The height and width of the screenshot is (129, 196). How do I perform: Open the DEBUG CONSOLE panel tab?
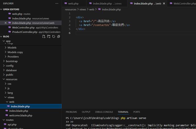click(104, 112)
